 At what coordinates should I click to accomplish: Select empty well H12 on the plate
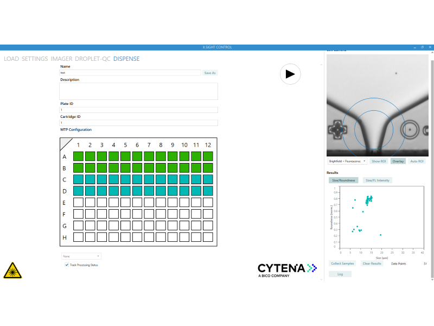pos(208,237)
